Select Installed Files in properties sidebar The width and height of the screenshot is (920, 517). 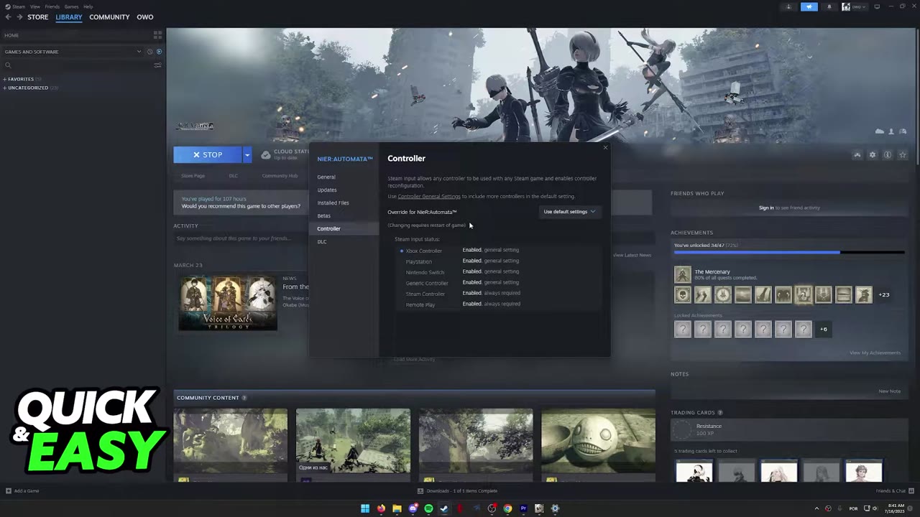point(333,202)
